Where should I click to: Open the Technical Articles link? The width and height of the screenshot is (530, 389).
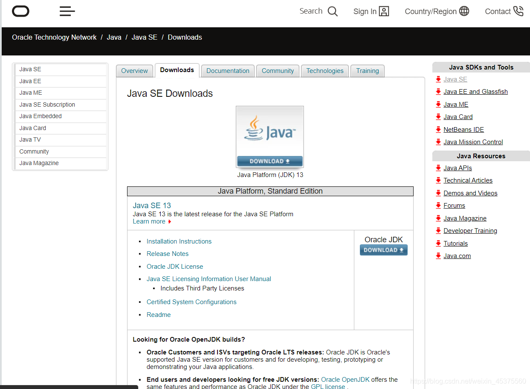tap(468, 180)
